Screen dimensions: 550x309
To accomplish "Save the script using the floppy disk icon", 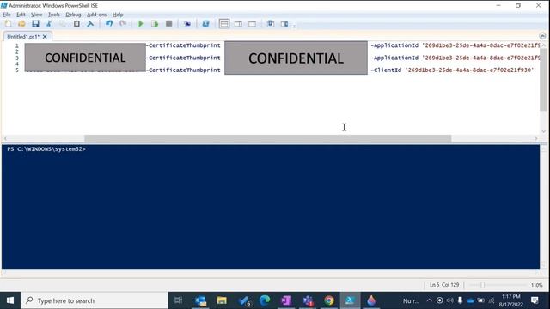I will [x=35, y=24].
